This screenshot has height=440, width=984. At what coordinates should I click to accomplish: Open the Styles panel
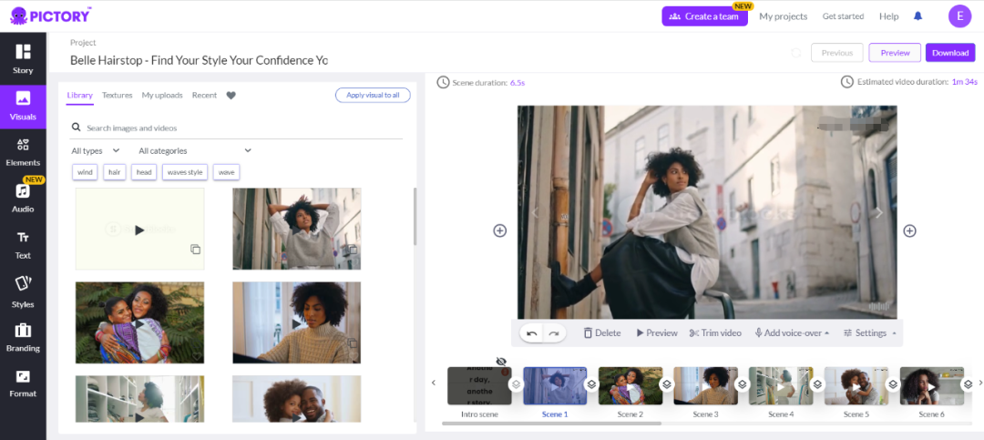coord(23,292)
